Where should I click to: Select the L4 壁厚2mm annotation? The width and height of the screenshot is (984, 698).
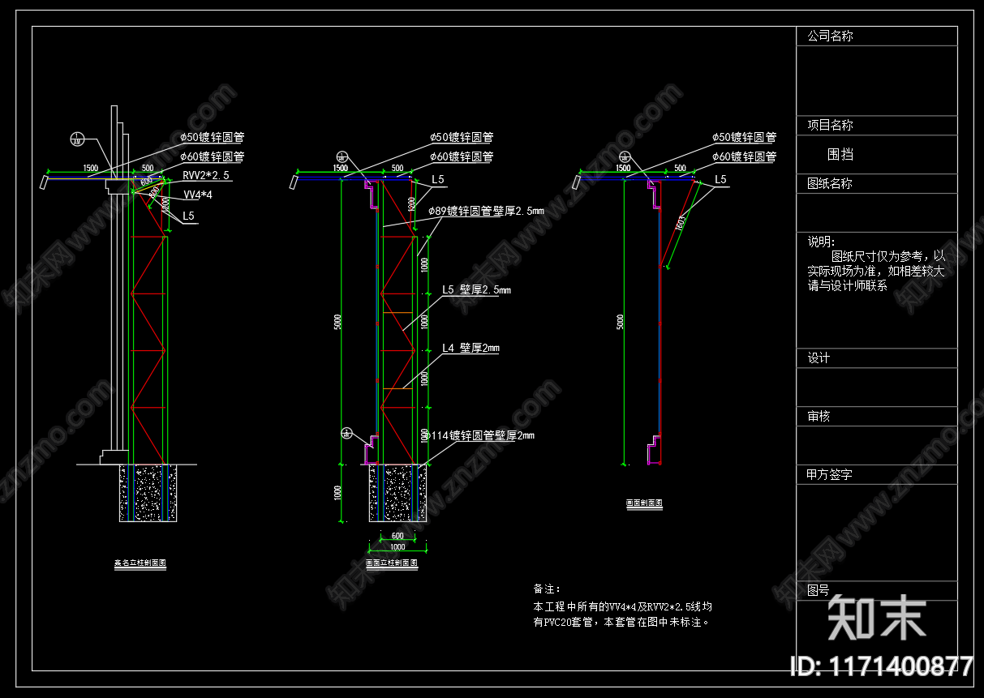point(471,349)
